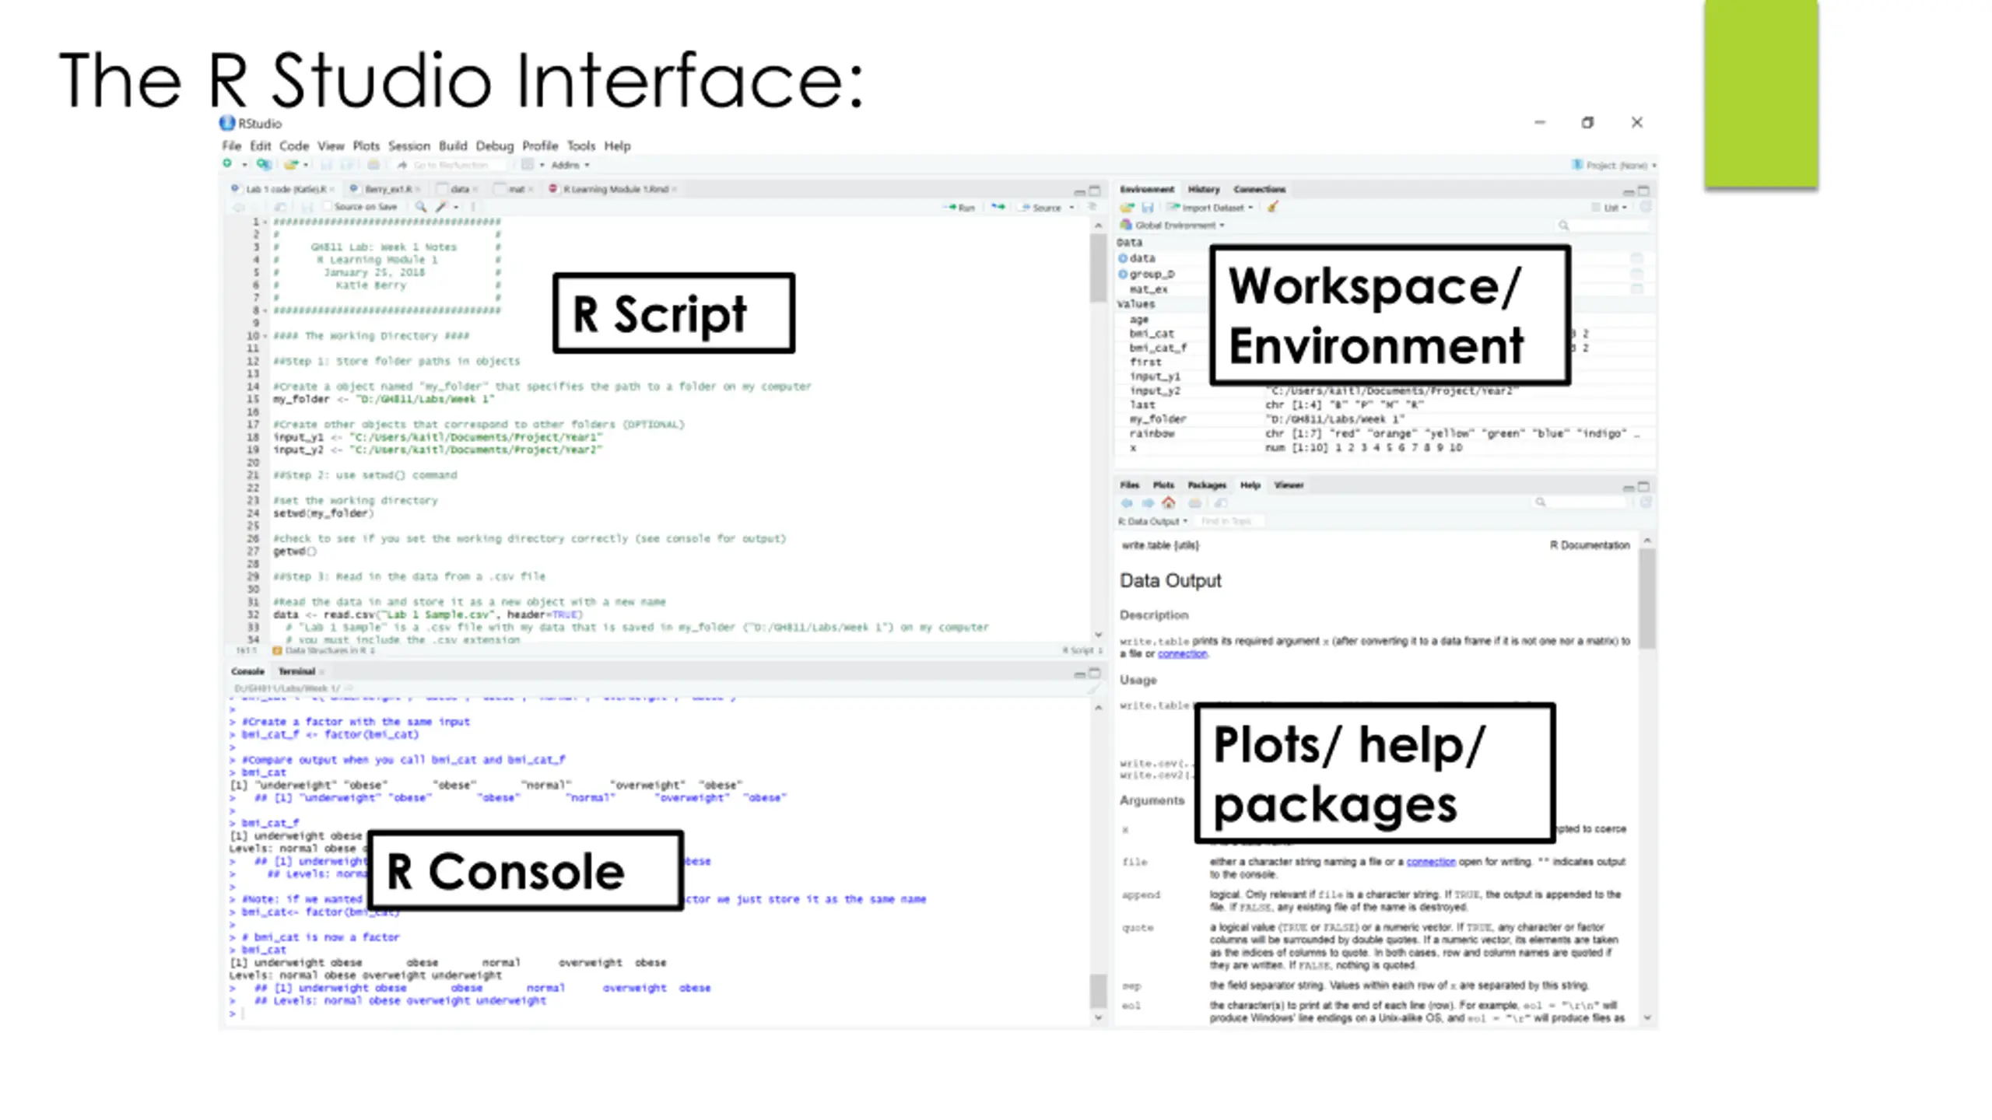Open the New File dropdown arrow
This screenshot has height=1120, width=1992.
click(x=244, y=165)
